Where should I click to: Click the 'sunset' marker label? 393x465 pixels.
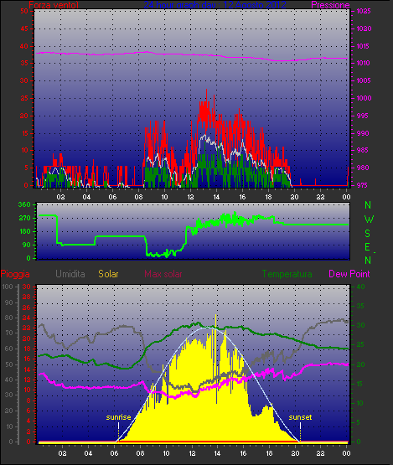click(x=300, y=417)
